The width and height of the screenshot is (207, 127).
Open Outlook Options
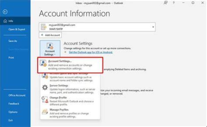coord(13,112)
